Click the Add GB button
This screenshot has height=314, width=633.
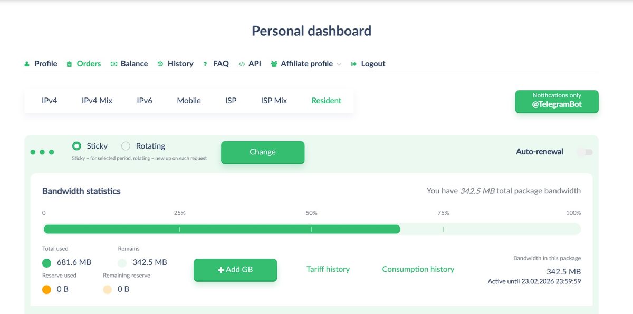click(x=235, y=270)
